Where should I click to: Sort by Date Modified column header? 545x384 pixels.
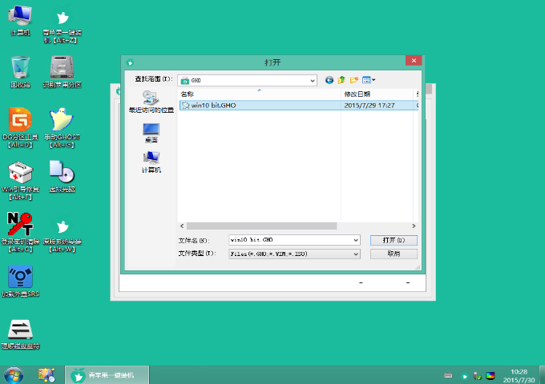377,94
